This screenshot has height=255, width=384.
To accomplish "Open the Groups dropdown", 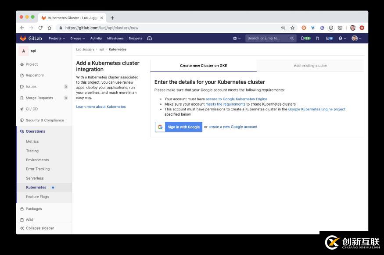I will [x=77, y=39].
